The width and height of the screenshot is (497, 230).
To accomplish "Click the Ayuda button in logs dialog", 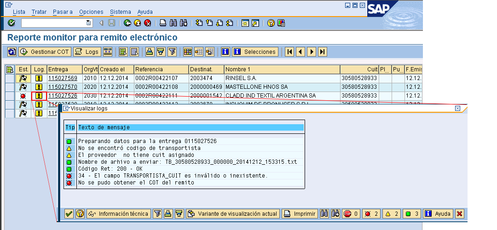I will pyautogui.click(x=439, y=214).
